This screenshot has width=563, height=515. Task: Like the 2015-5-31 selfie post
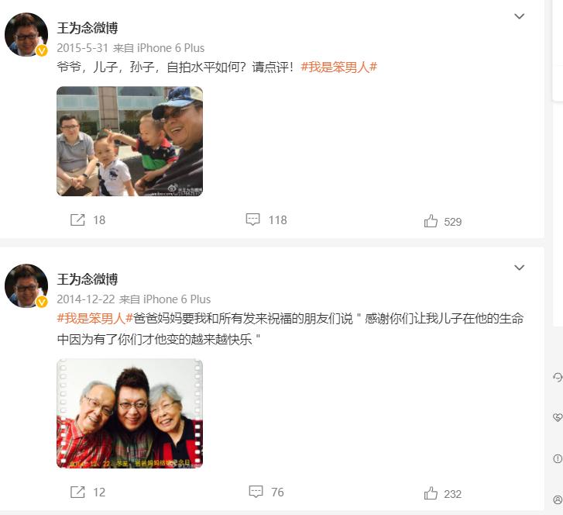click(431, 221)
